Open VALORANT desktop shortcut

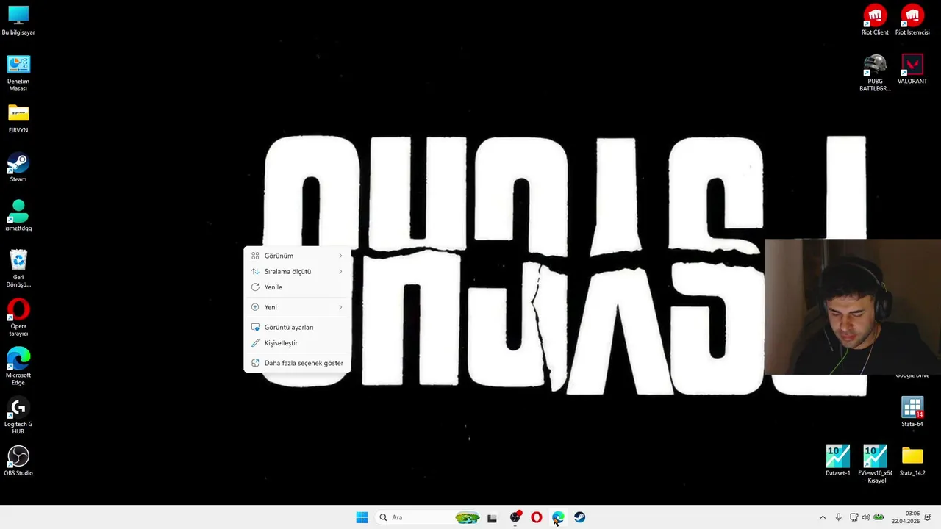click(x=912, y=69)
